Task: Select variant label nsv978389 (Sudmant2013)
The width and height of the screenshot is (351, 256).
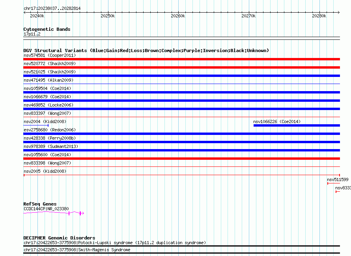Action: tap(51, 146)
